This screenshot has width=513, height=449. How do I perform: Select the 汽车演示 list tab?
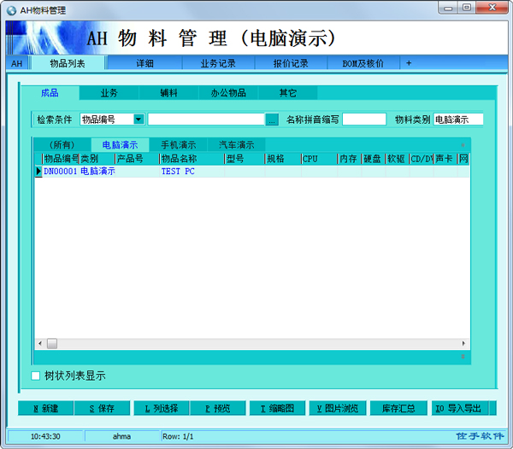(236, 144)
